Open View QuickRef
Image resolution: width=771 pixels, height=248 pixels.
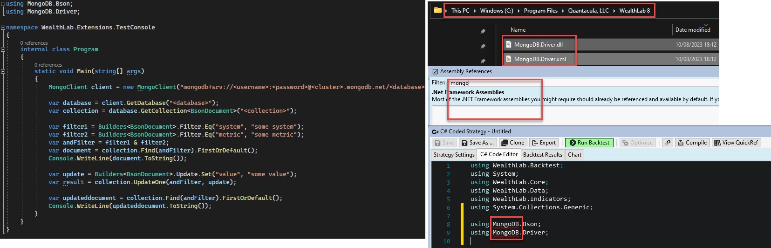pyautogui.click(x=736, y=143)
